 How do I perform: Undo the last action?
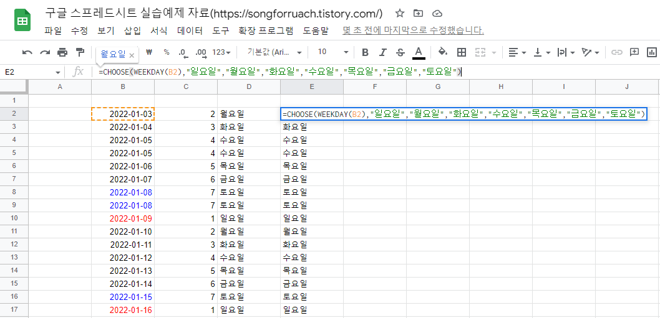(x=27, y=52)
